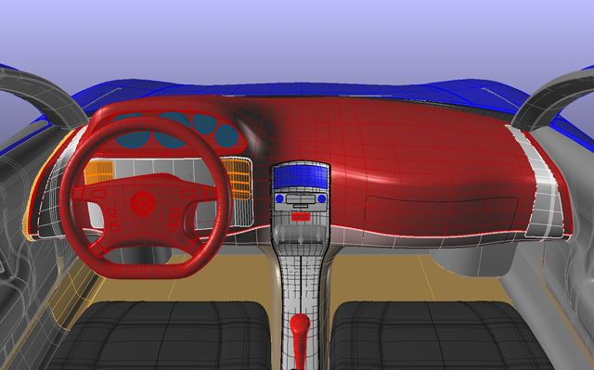594x370 pixels.
Task: Click the right blue radio knob
Action: tap(322, 198)
